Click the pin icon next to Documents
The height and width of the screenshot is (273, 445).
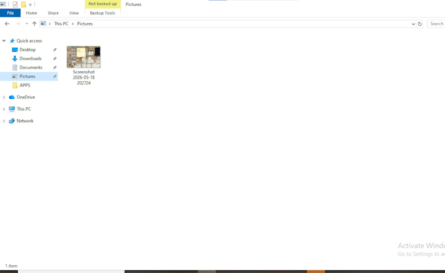pyautogui.click(x=54, y=67)
